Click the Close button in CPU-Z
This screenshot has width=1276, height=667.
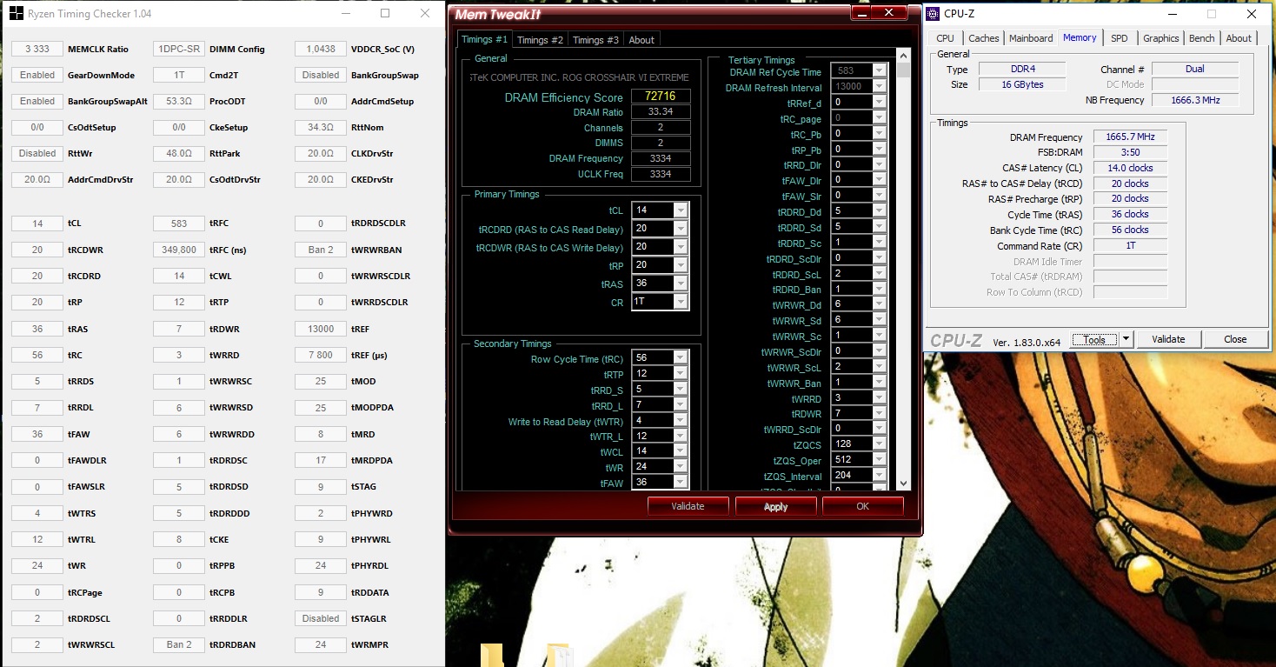pyautogui.click(x=1235, y=339)
